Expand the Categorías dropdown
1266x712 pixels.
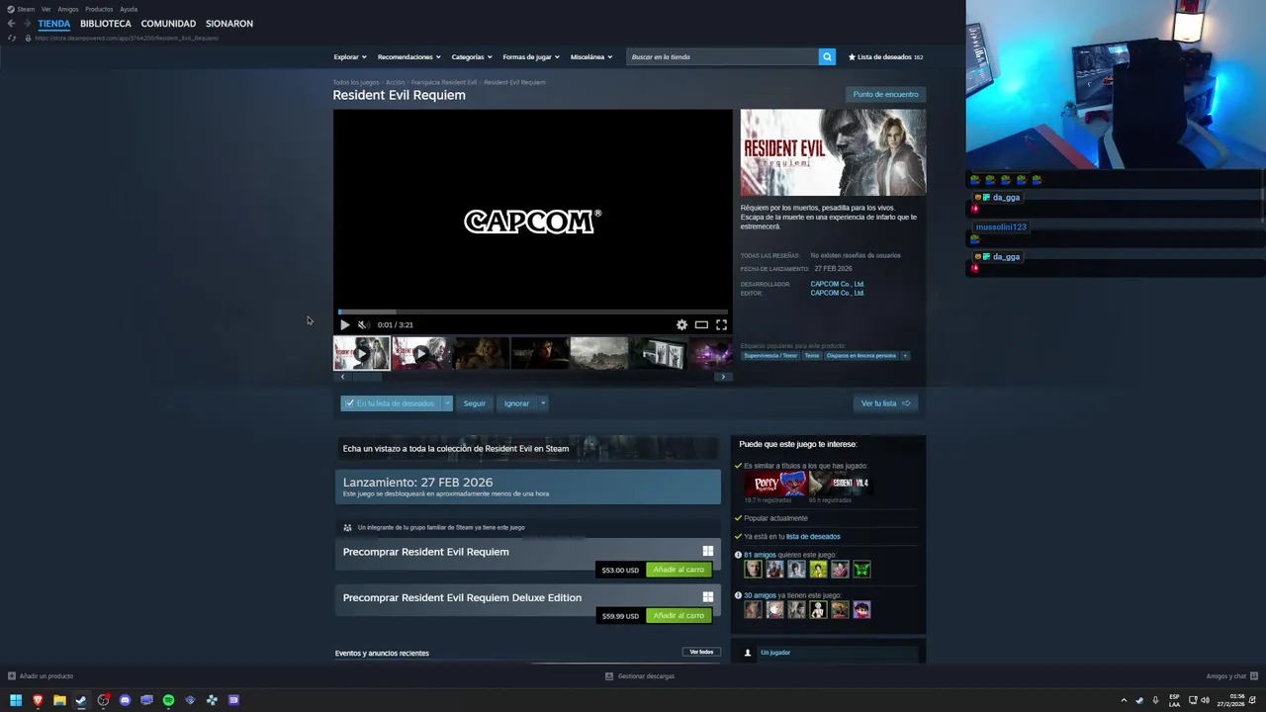coord(472,56)
